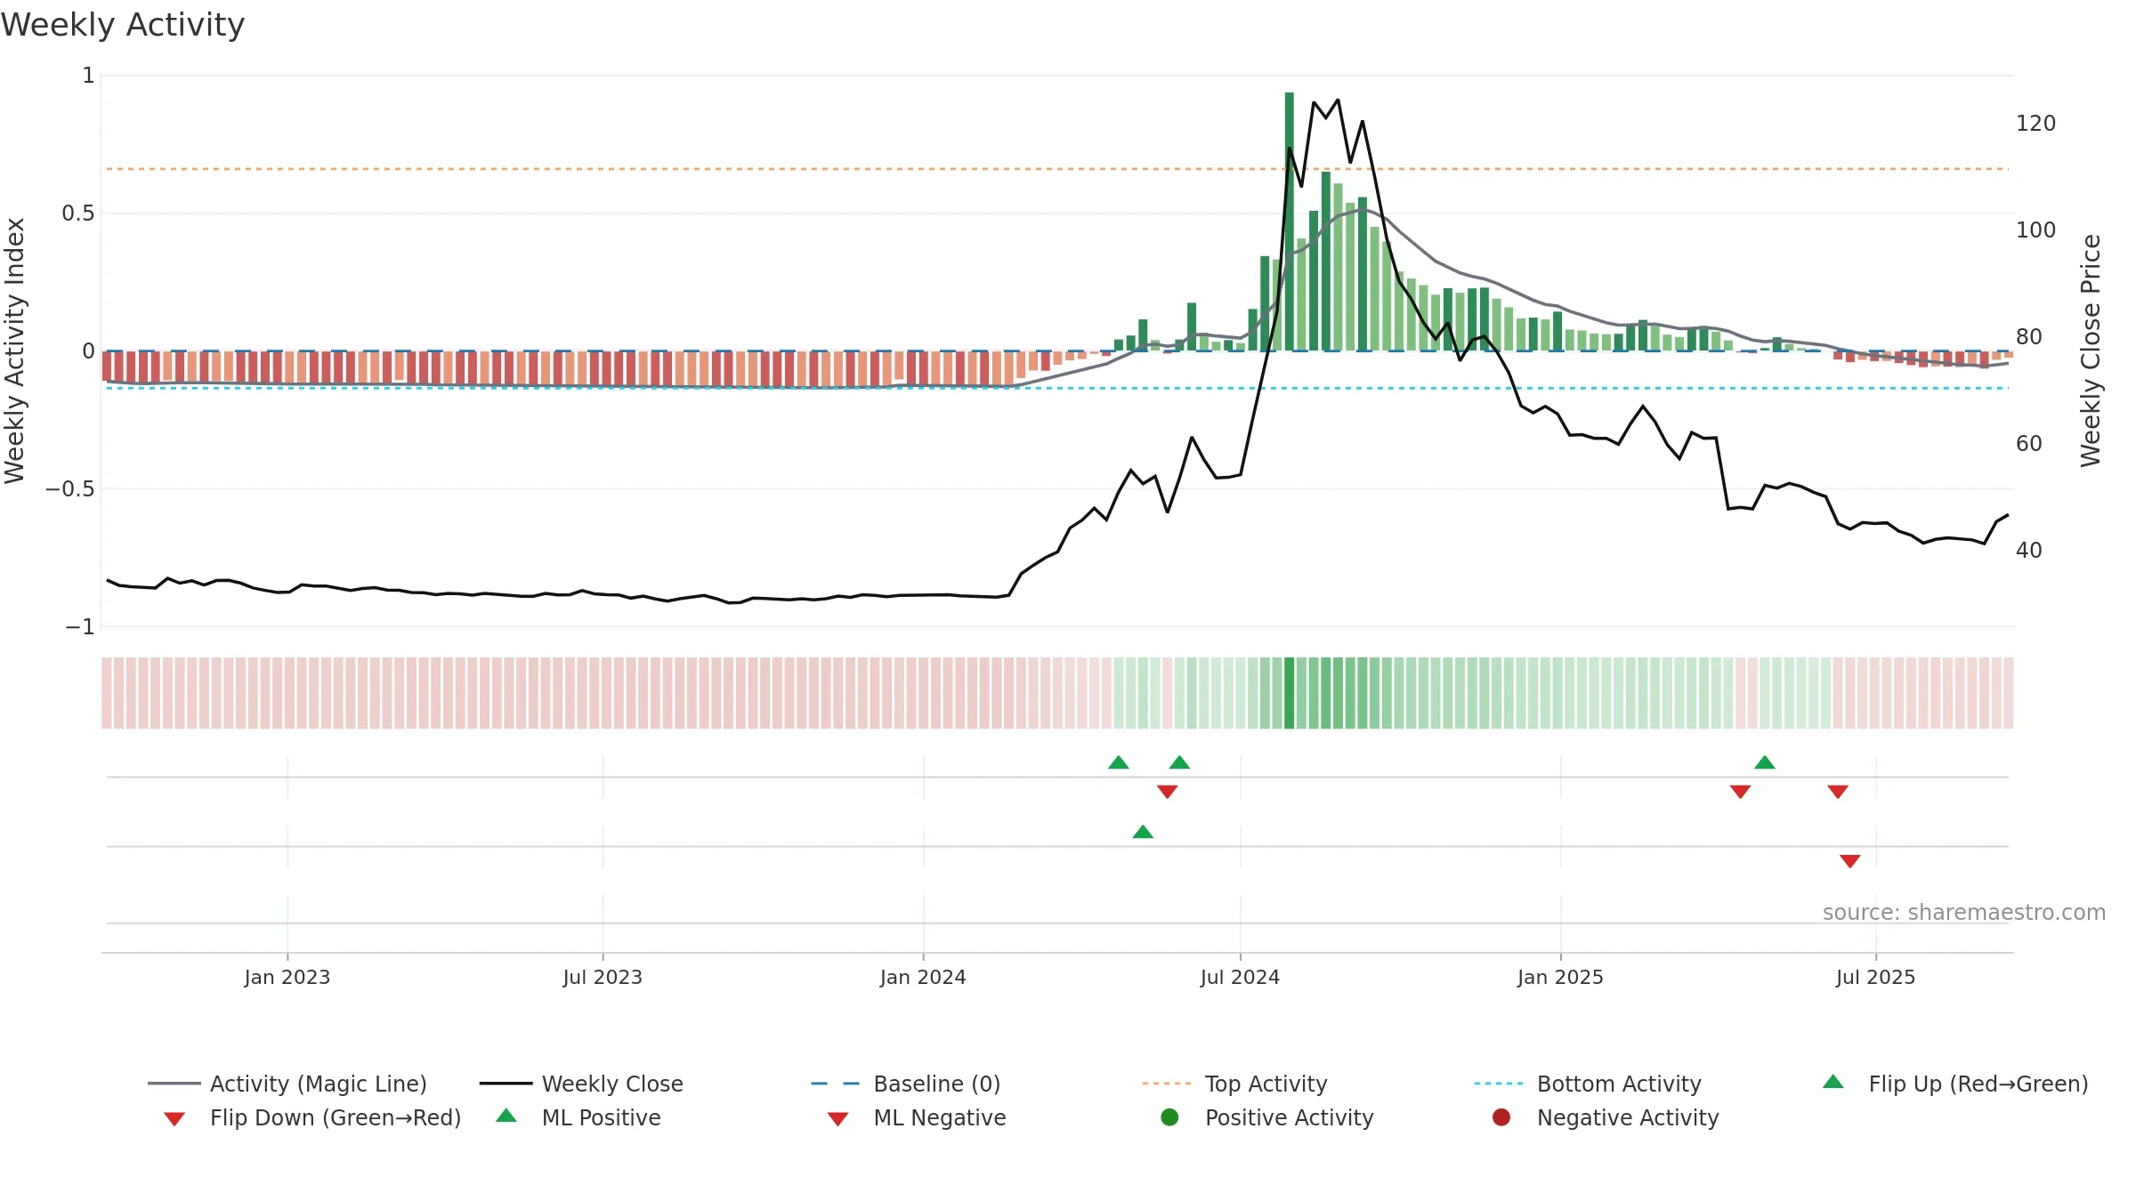
Task: Click the red flip-down marker before Jul 2024
Action: [x=1168, y=792]
